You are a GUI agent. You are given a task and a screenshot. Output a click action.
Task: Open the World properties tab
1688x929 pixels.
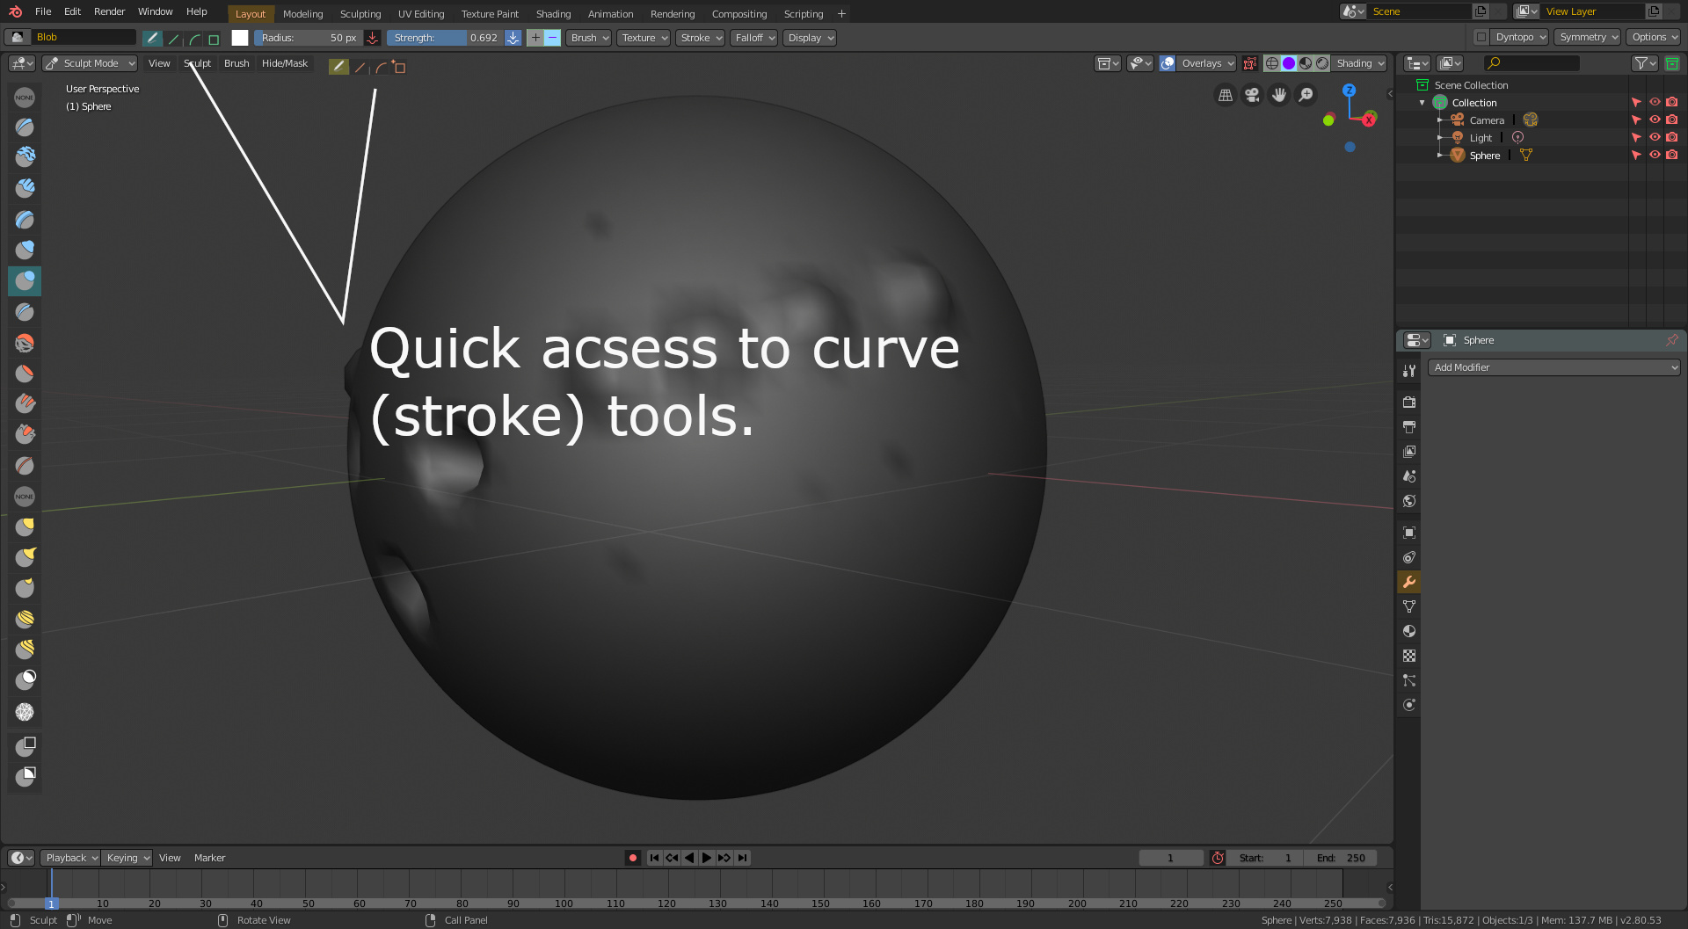tap(1409, 501)
